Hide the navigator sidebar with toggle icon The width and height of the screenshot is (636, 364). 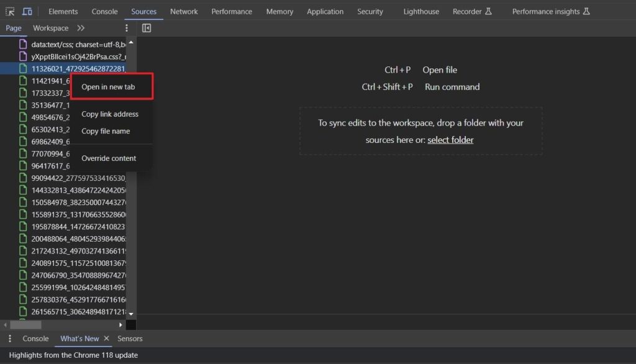tap(147, 28)
